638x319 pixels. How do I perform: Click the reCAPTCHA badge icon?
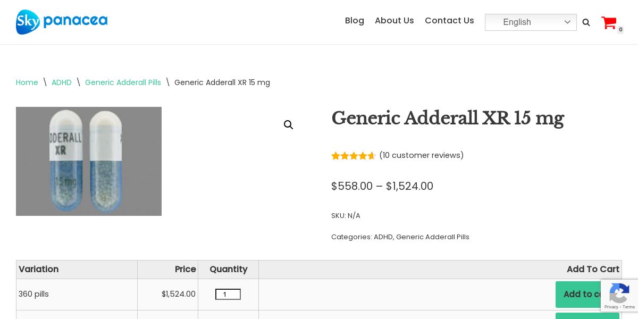pyautogui.click(x=619, y=293)
